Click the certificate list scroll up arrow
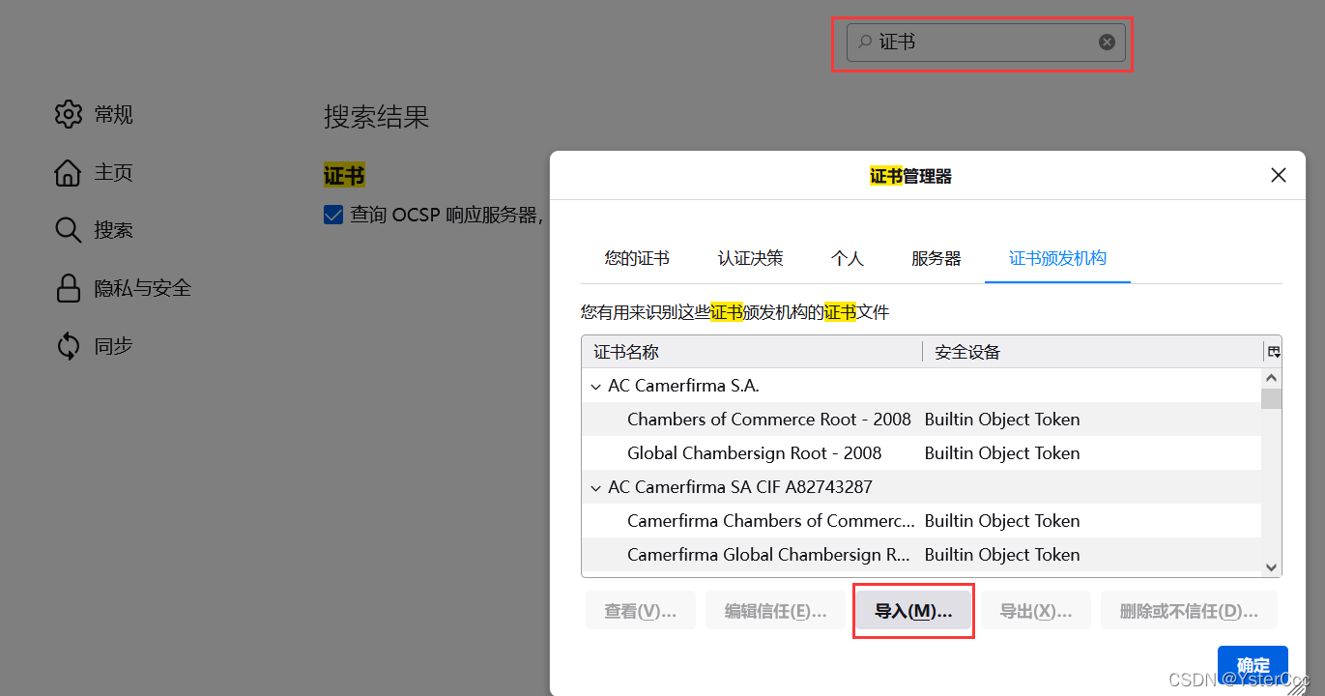Viewport: 1325px width, 696px height. 1272,378
